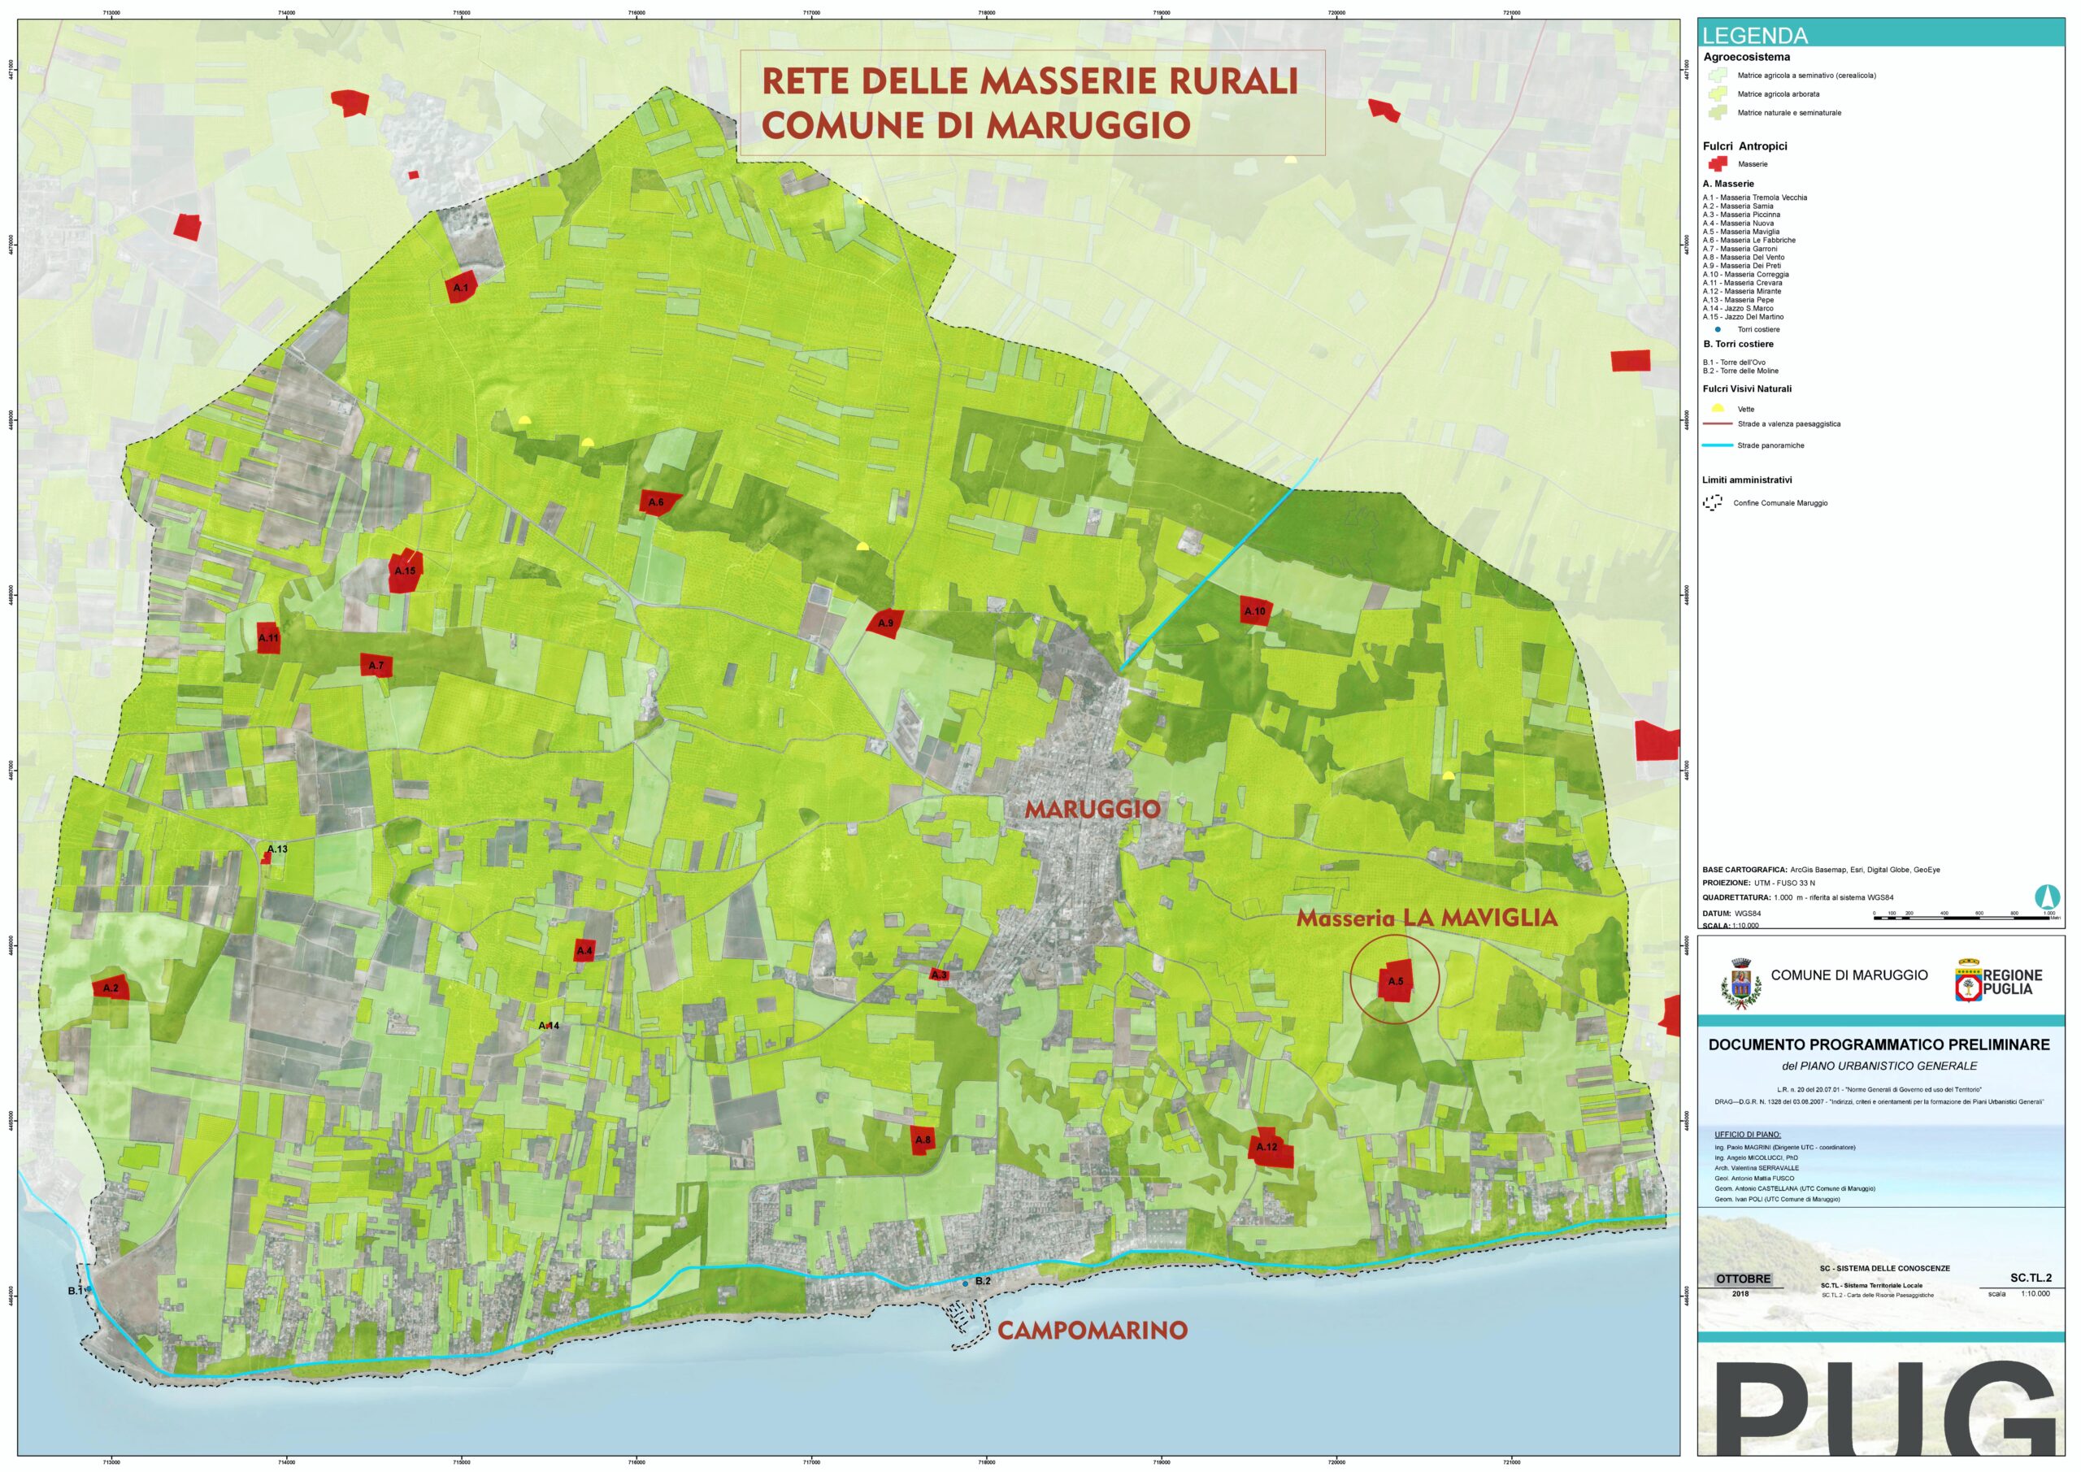The image size is (2081, 1472).
Task: Click the blue Torri costiere legend dot
Action: pyautogui.click(x=1718, y=330)
